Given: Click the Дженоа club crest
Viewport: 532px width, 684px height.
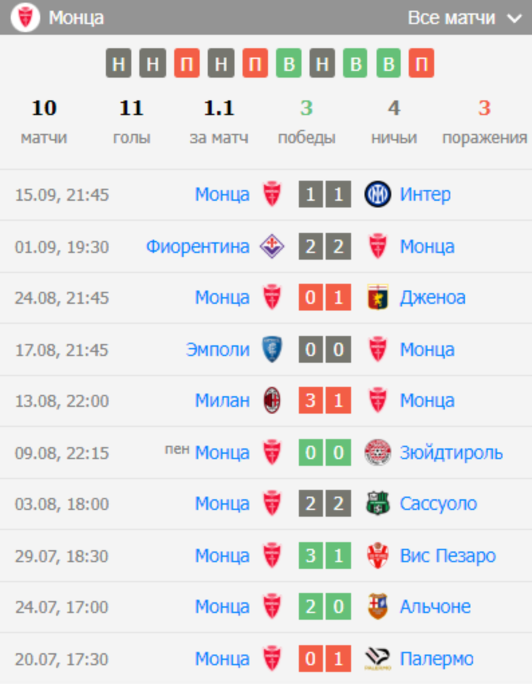Looking at the screenshot, I should 377,297.
